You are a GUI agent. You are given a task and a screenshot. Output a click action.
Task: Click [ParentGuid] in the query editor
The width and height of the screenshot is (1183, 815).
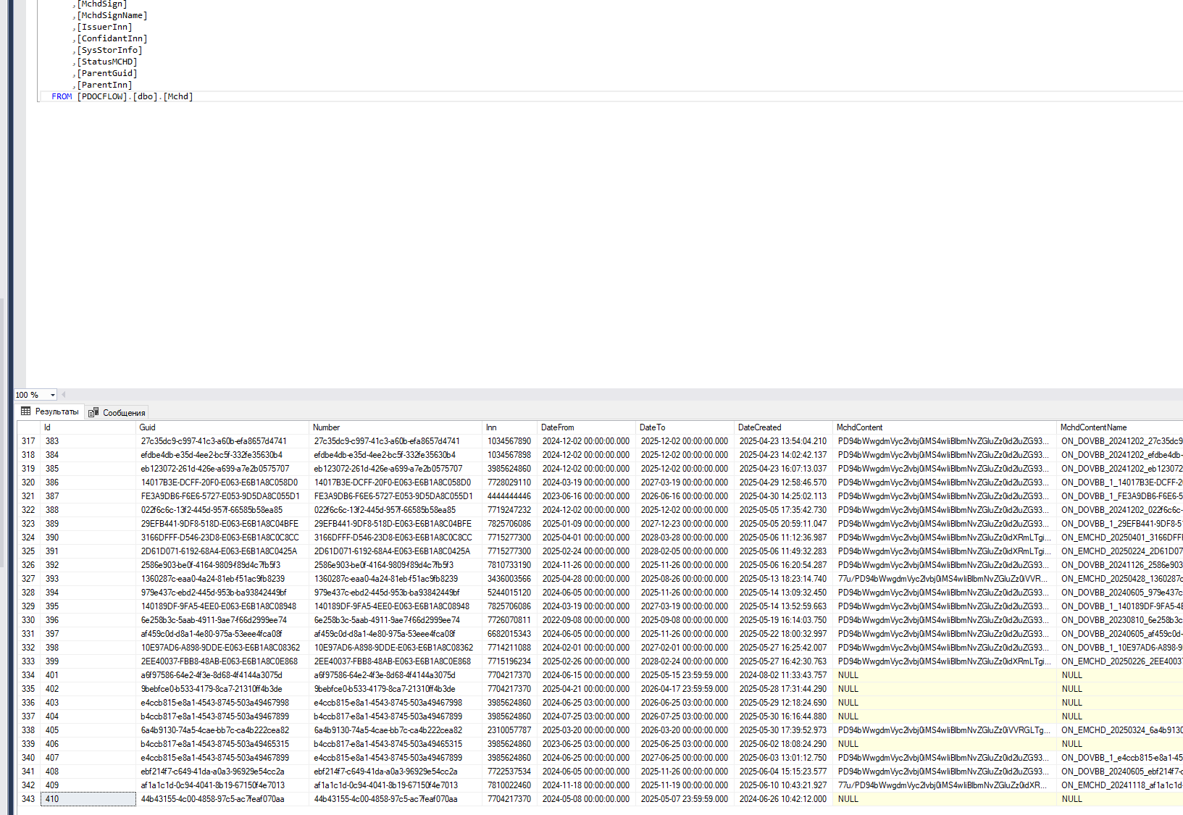pos(107,73)
